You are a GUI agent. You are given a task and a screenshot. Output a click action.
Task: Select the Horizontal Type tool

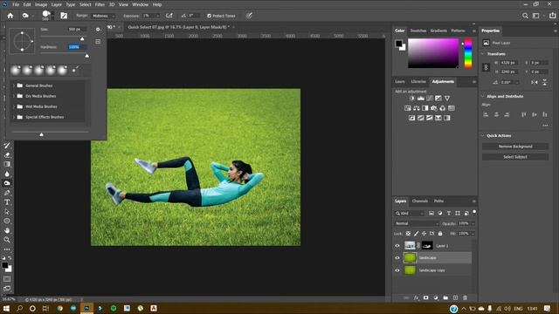point(7,201)
